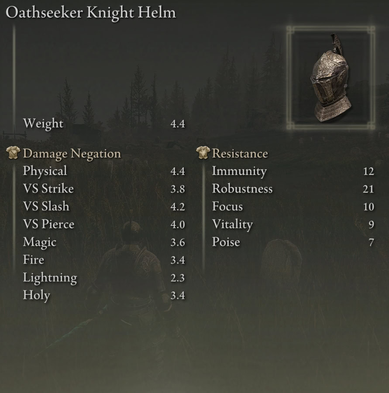389x393 pixels.
Task: Select the Robustness resistance row
Action: tap(293, 189)
